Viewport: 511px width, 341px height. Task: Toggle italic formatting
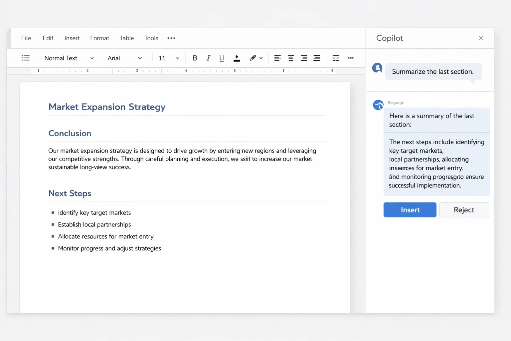pos(208,58)
